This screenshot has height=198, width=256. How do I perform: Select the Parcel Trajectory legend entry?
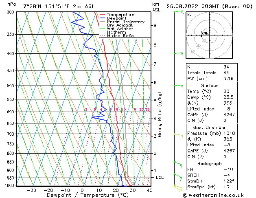126,22
